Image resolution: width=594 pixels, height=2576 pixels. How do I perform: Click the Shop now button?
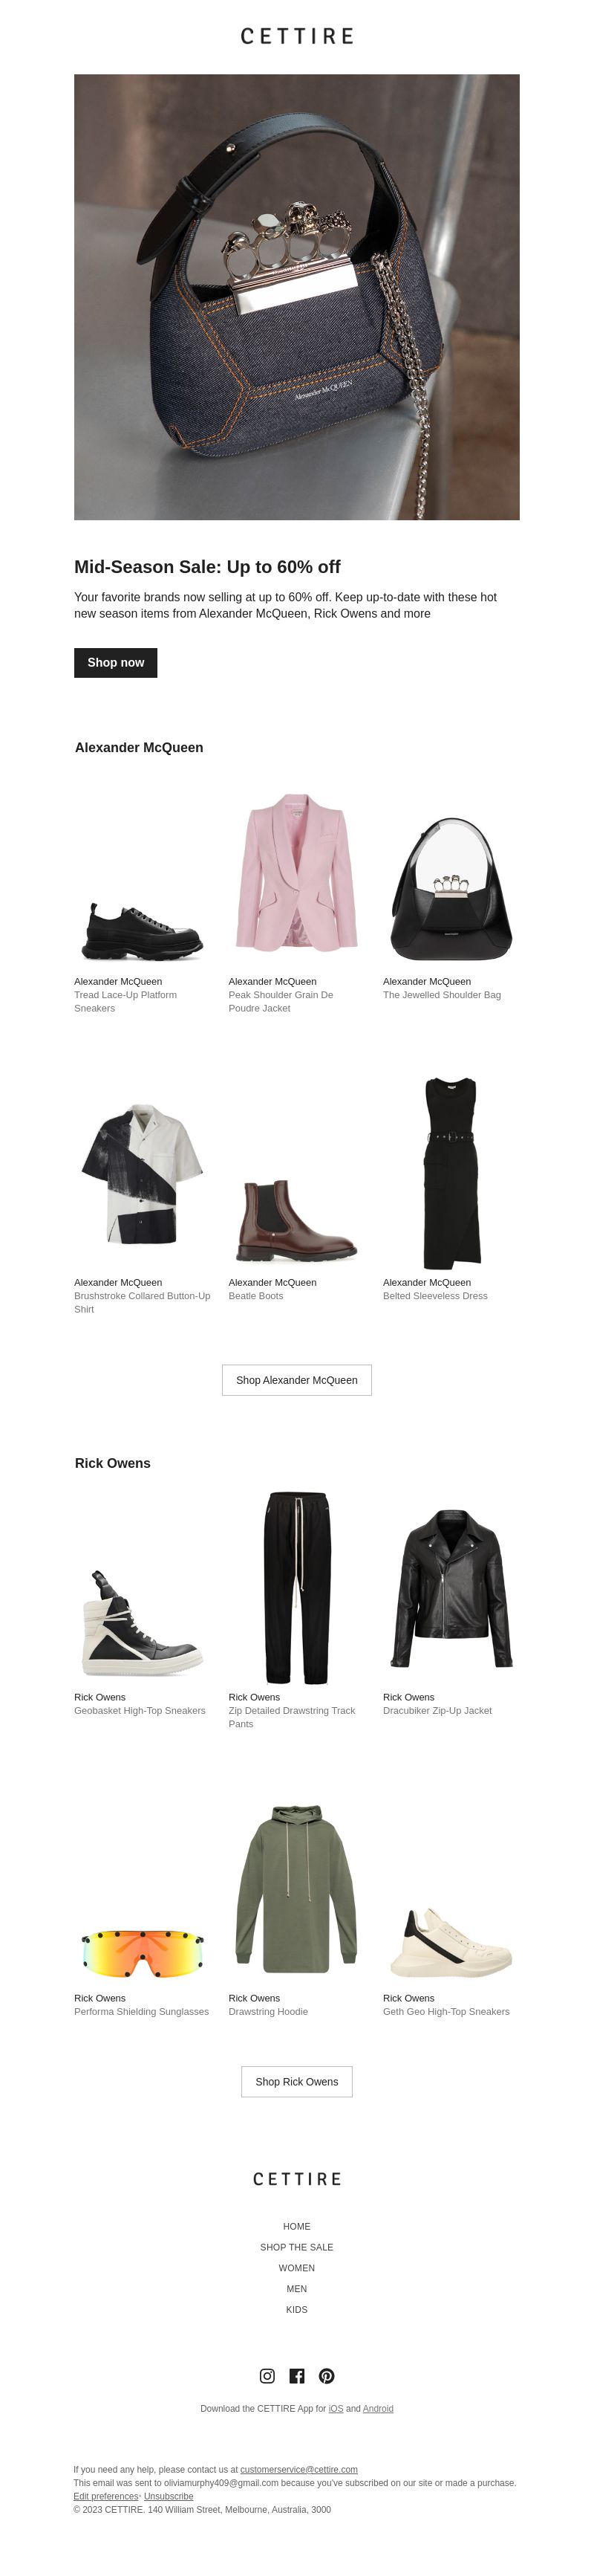coord(116,662)
